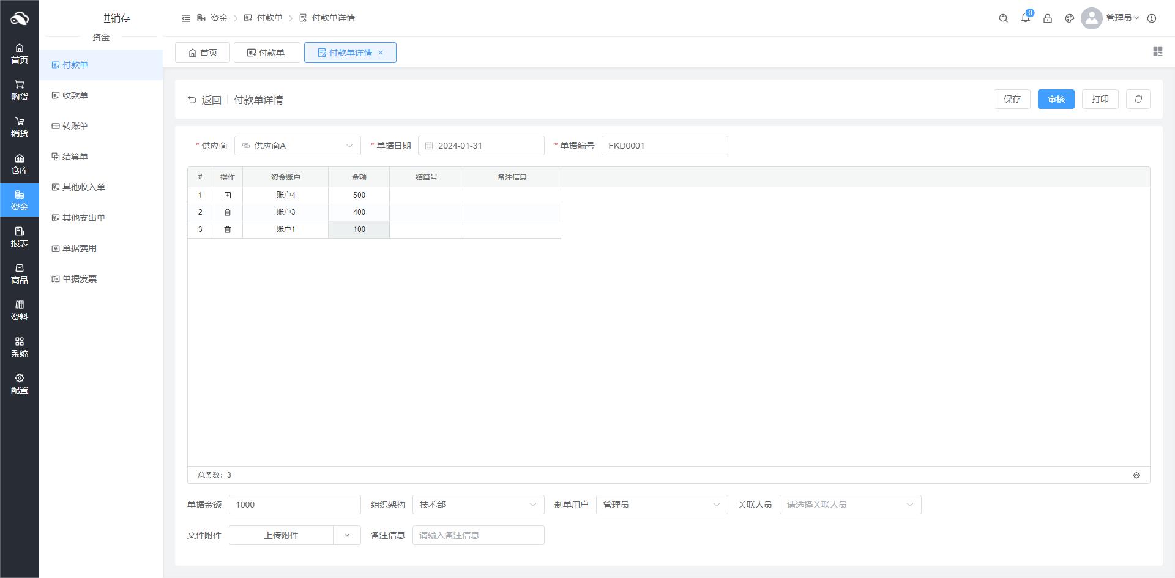The image size is (1175, 578).
Task: Click the search icon in top bar
Action: pos(1003,18)
